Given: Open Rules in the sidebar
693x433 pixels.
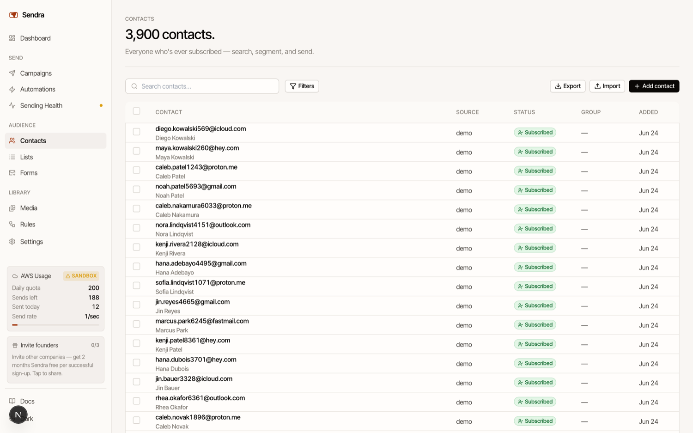Looking at the screenshot, I should [x=55, y=224].
